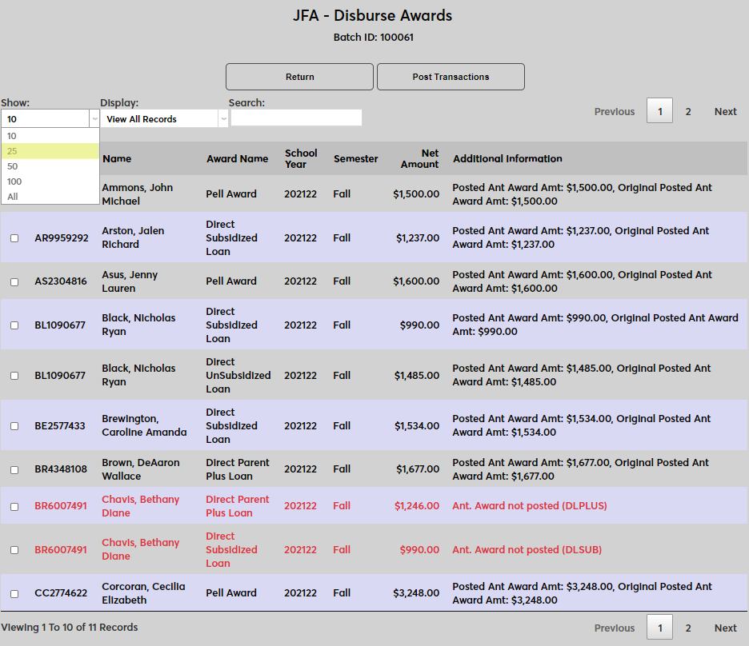Viewport: 749px width, 646px height.
Task: Choose 50 from the Show options
Action: click(50, 166)
